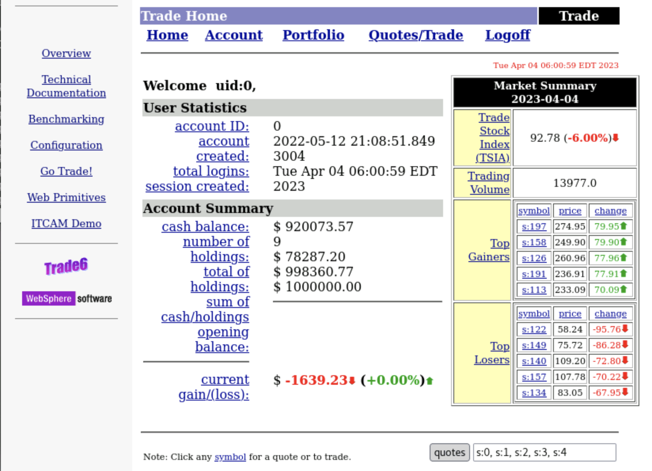Image resolution: width=652 pixels, height=471 pixels.
Task: Open the cash balance link
Action: [205, 226]
